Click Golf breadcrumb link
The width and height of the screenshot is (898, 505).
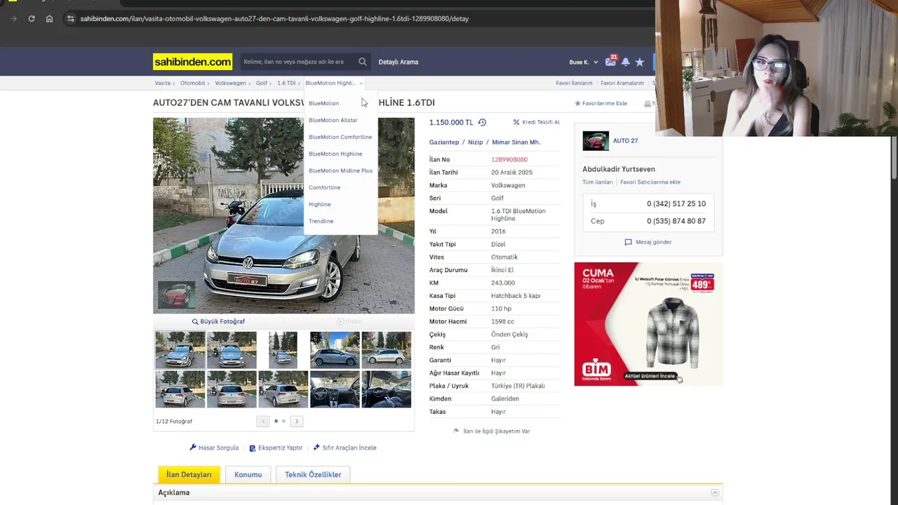261,83
